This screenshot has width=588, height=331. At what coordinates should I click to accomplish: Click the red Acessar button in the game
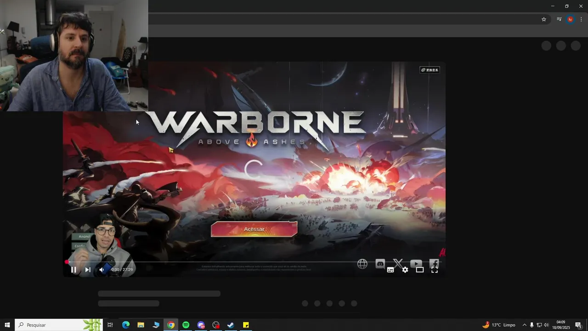(254, 229)
